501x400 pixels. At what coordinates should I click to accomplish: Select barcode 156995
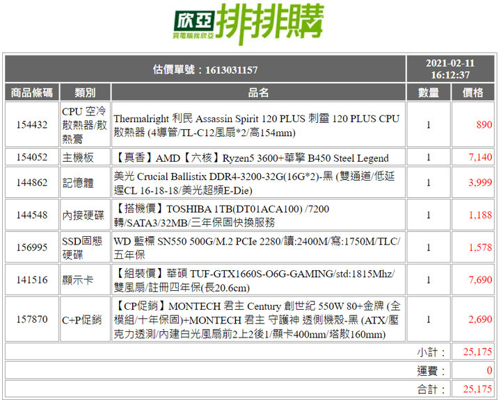coord(31,247)
